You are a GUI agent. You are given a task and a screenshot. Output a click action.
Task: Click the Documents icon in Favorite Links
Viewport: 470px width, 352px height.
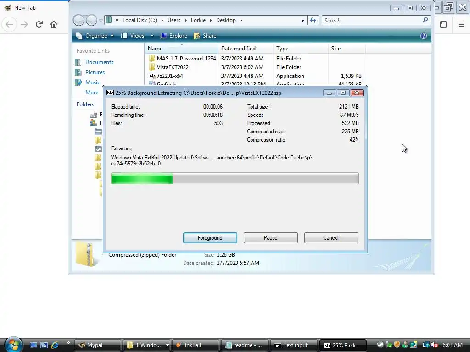tap(78, 62)
